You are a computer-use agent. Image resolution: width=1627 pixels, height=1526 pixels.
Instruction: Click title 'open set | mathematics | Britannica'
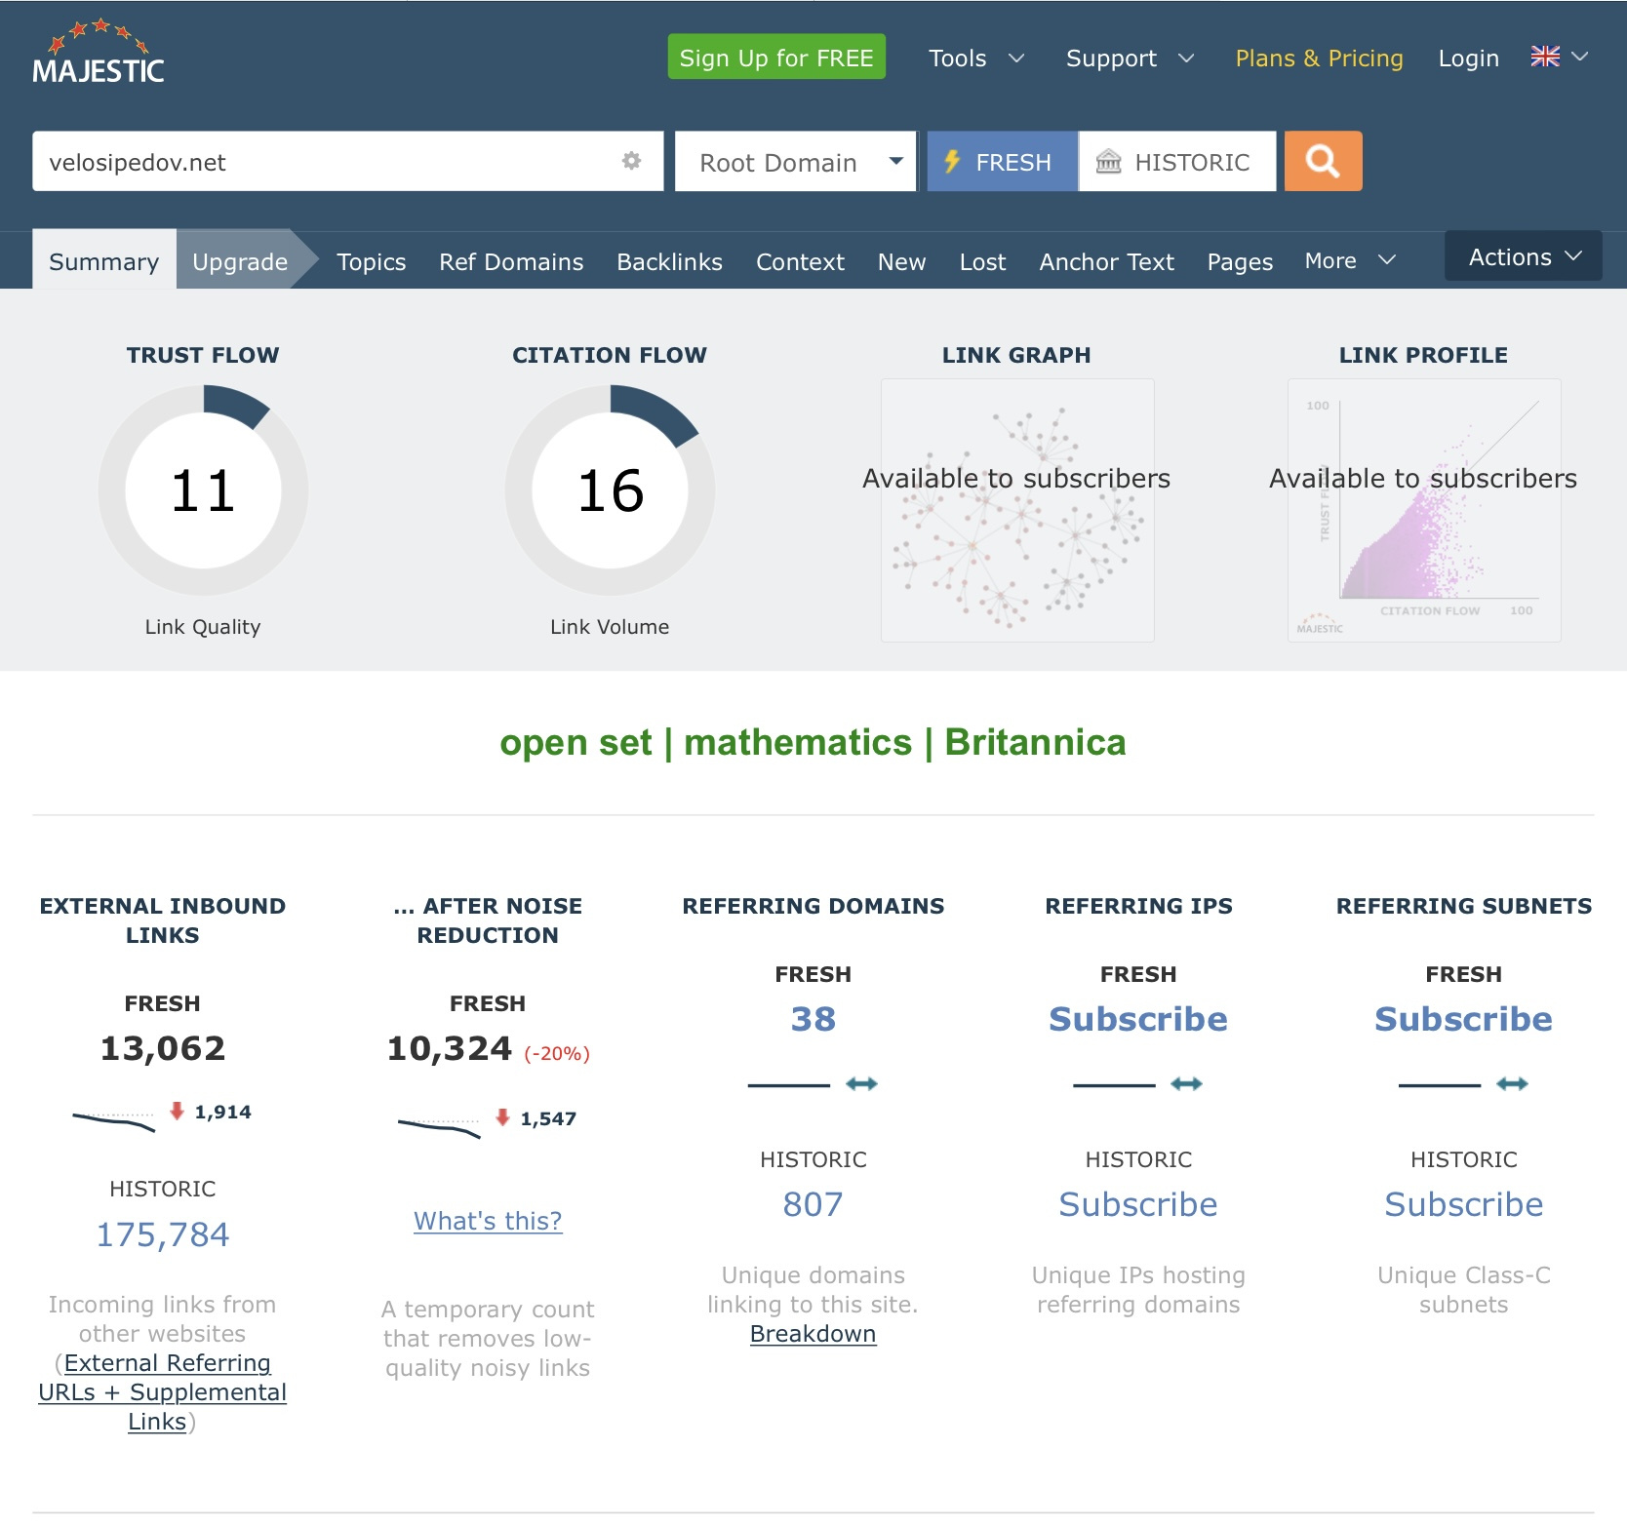(x=813, y=742)
